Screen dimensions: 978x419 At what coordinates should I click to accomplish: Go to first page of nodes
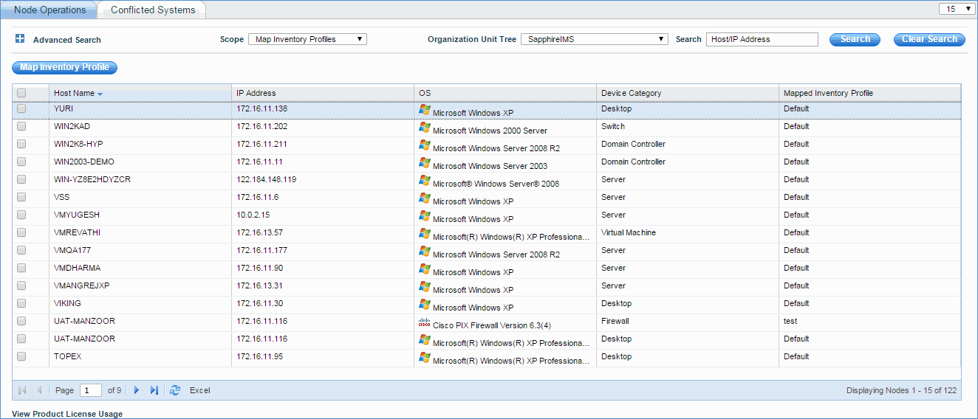pos(22,390)
